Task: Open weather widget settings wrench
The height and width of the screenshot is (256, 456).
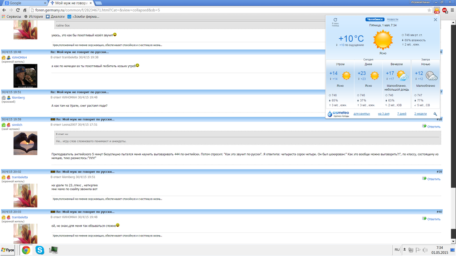Action: coord(435,114)
